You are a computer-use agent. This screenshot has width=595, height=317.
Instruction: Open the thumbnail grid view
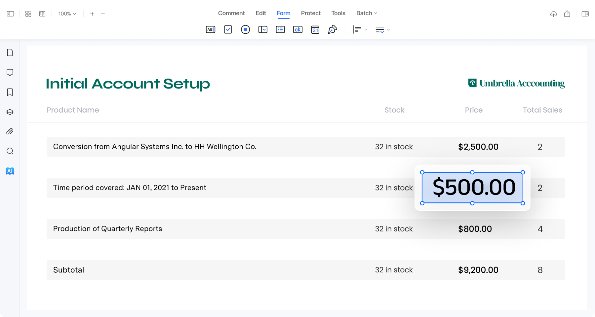(28, 14)
